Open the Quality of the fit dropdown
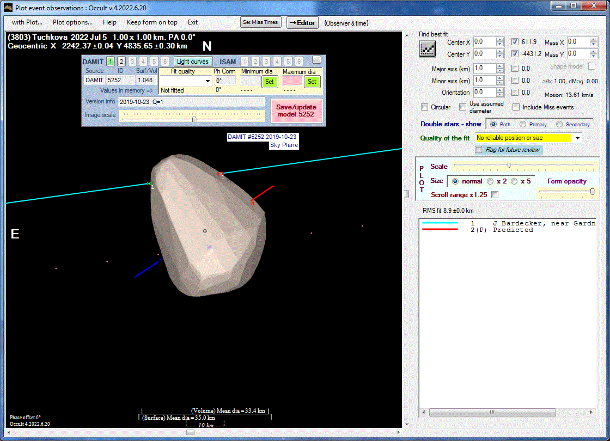Viewport: 610px width, 441px height. coord(578,138)
